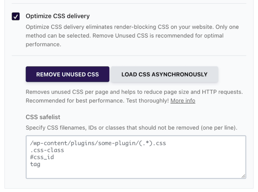Place cursor on the #css_id line
This screenshot has height=192, width=258.
tap(42, 157)
